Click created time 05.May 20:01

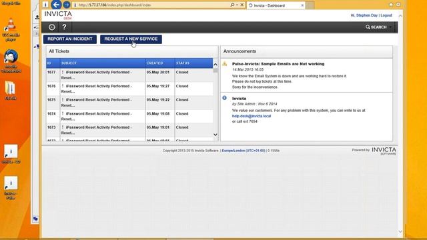158,73
